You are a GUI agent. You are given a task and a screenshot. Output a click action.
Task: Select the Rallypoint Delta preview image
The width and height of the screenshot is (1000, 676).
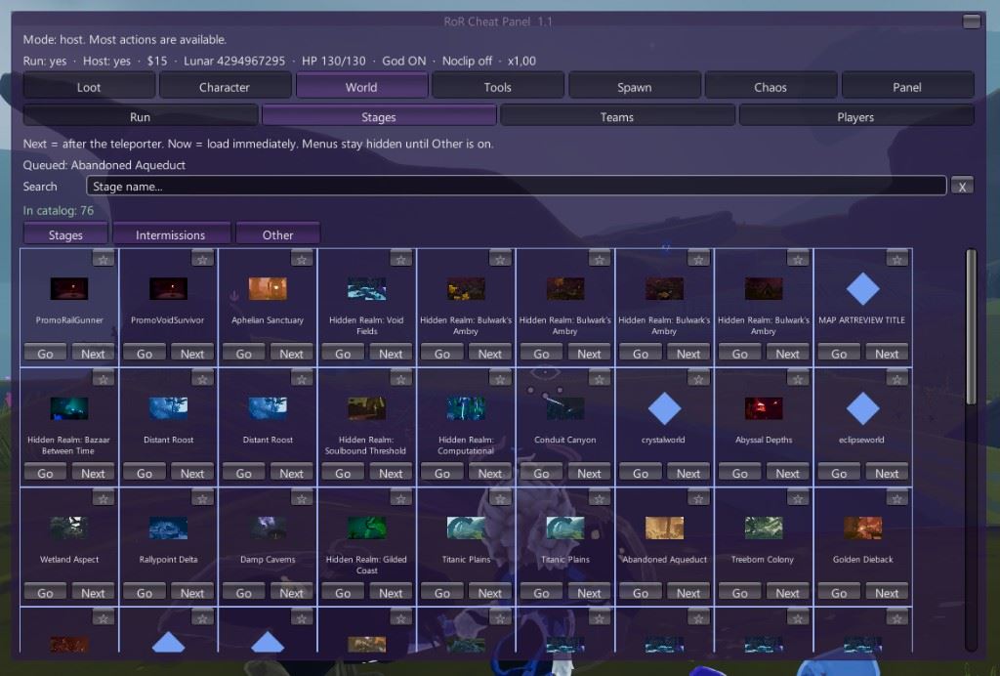point(168,528)
